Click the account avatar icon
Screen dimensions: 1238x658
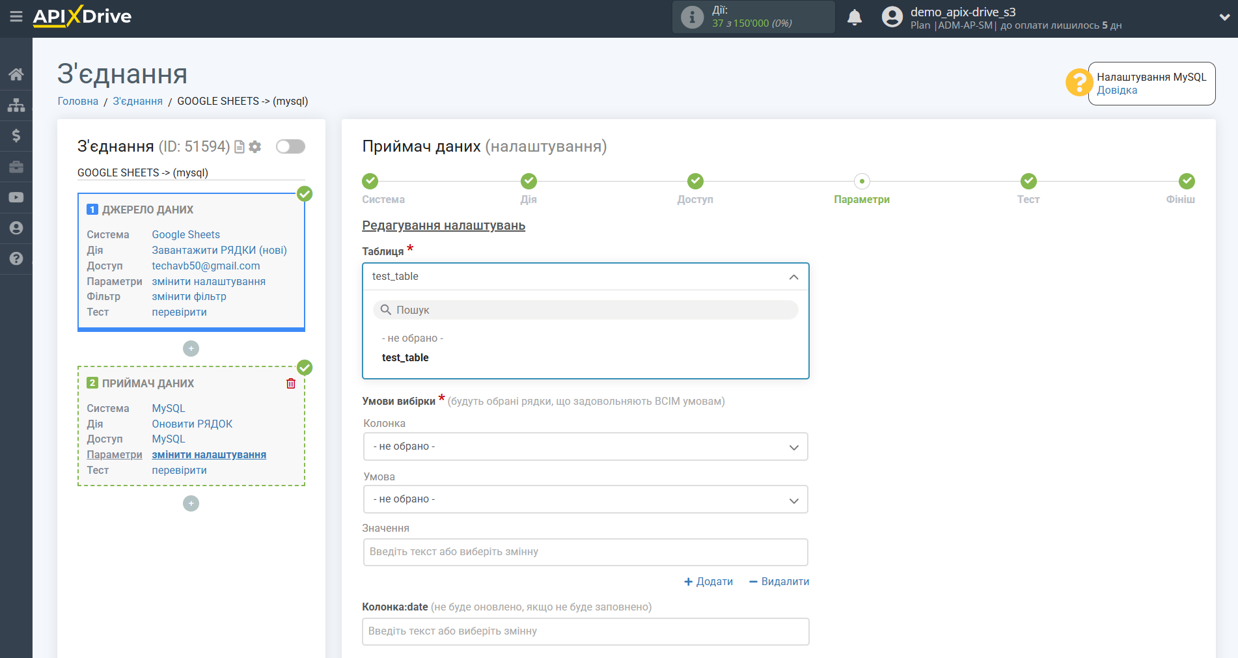click(892, 17)
